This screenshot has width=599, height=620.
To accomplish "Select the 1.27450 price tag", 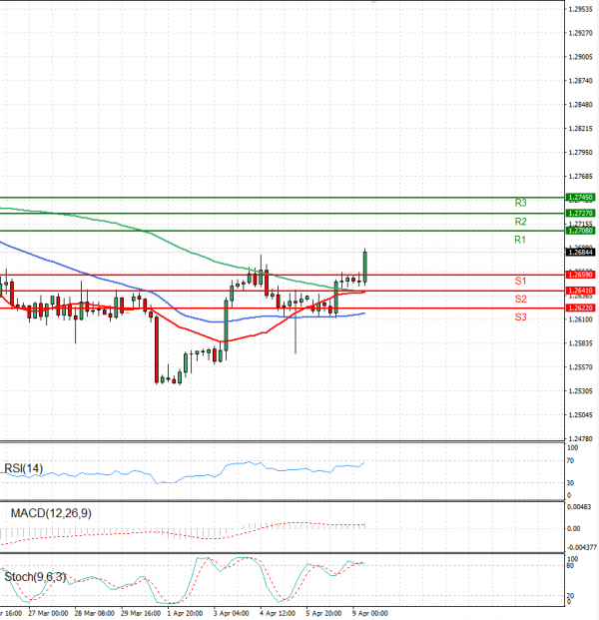I will click(580, 197).
